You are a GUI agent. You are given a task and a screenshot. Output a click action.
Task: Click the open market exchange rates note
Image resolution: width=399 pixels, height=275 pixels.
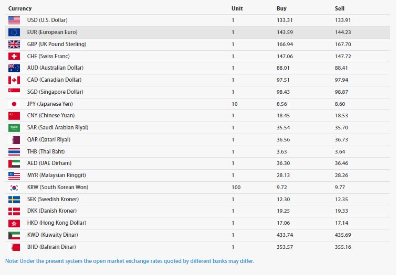point(130,261)
